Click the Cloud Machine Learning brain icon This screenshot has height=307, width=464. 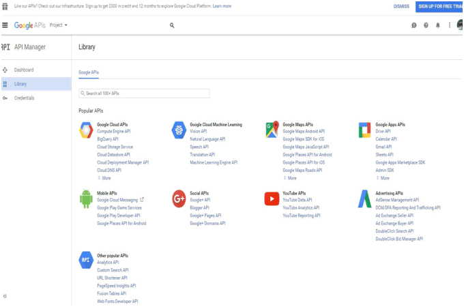pyautogui.click(x=179, y=130)
